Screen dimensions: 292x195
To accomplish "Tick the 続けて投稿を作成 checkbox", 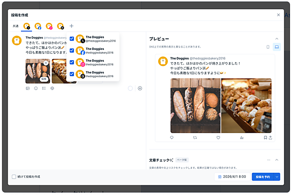I will tap(14, 177).
